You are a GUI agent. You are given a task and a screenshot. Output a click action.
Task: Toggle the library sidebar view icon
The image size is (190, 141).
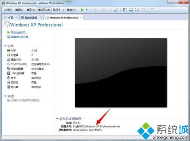125,10
